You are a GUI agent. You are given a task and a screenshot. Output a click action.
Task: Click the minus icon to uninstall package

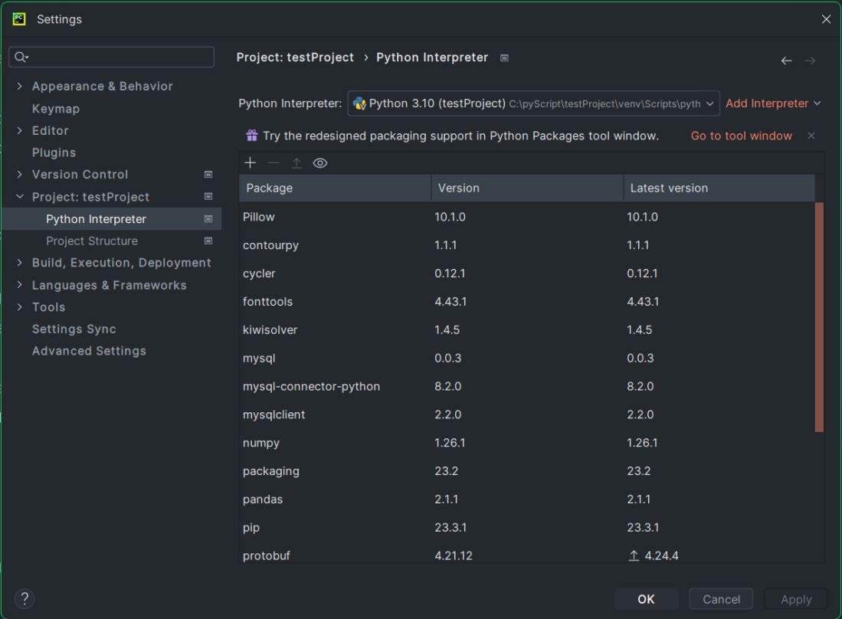click(x=274, y=162)
